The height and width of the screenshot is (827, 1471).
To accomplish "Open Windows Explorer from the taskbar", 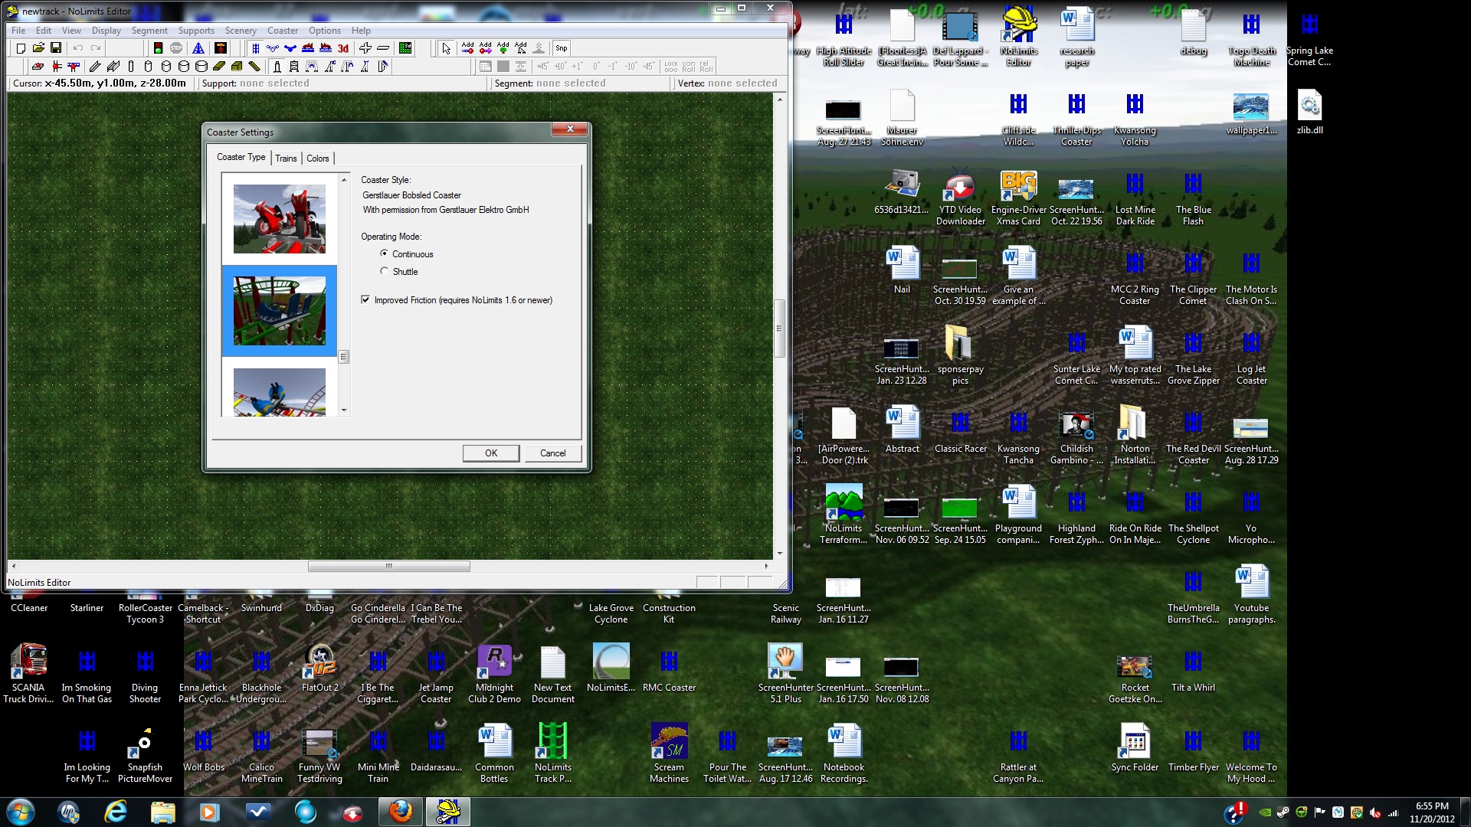I will coord(162,812).
